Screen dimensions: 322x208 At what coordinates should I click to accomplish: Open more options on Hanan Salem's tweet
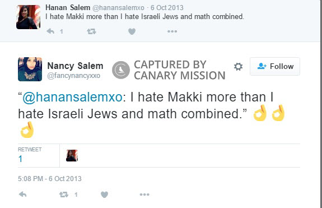pyautogui.click(x=172, y=31)
